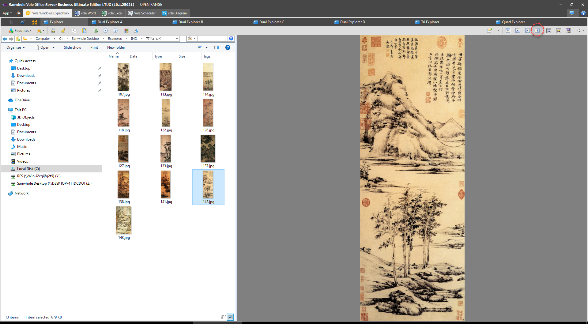Click the fit-folder-to-frame icon
The width and height of the screenshot is (588, 324).
point(559,31)
